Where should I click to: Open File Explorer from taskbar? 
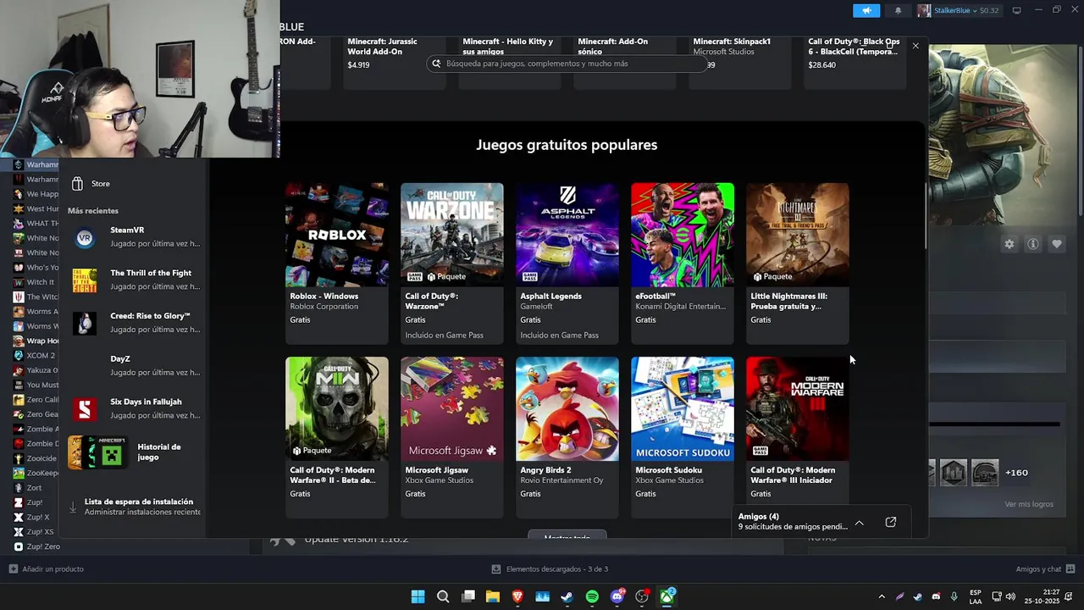pos(493,596)
